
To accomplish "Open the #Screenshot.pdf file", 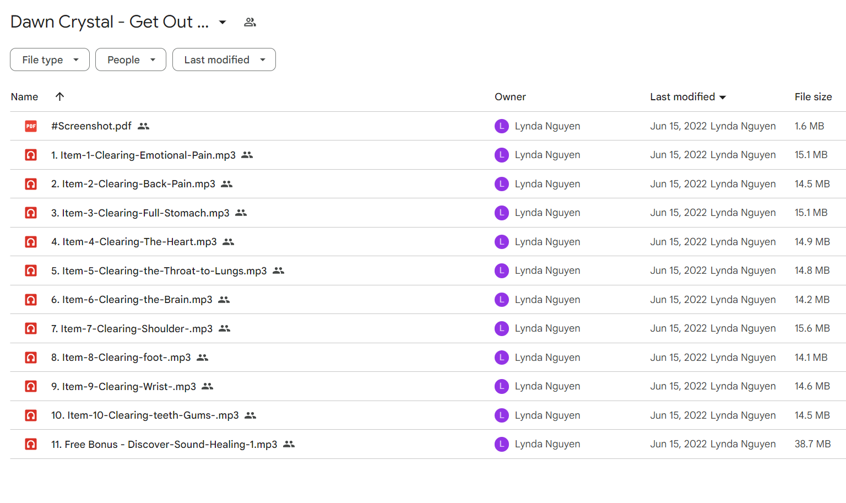I will [x=91, y=126].
